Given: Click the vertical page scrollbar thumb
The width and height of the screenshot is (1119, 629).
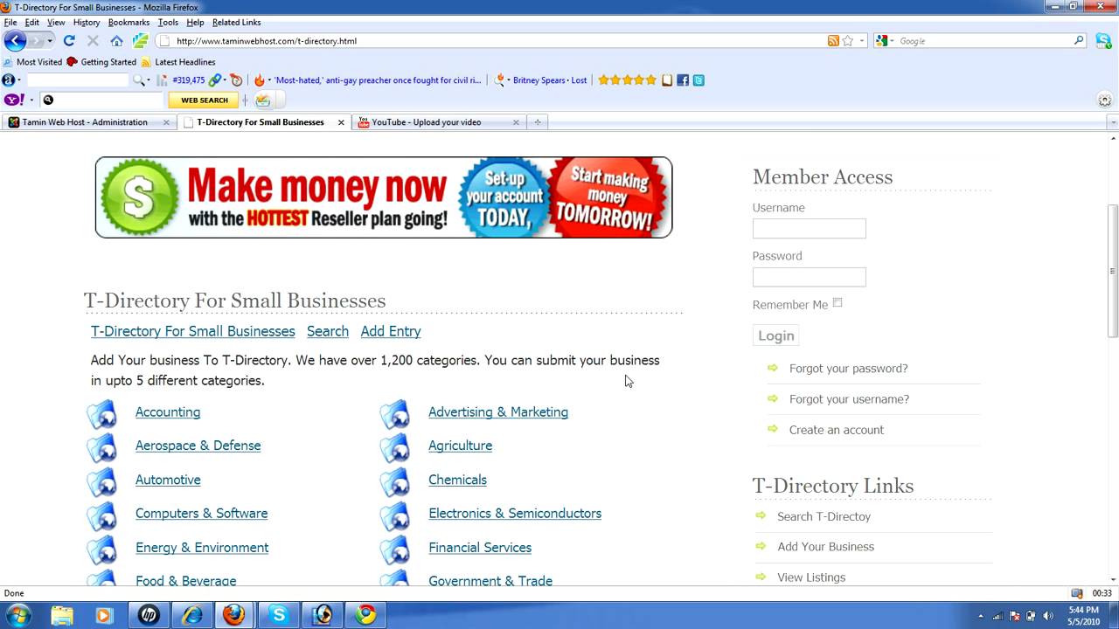Looking at the screenshot, I should tap(1112, 271).
